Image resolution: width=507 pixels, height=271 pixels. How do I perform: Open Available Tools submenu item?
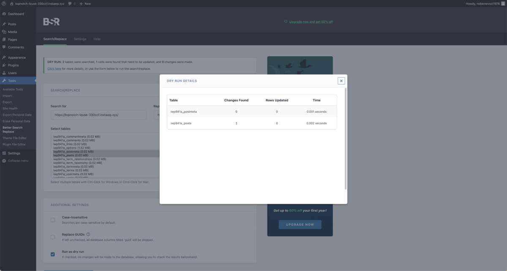coord(13,89)
